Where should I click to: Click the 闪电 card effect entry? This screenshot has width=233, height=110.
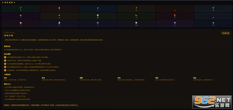tap(131, 79)
